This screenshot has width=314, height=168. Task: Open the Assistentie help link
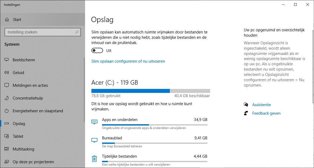pos(261,105)
